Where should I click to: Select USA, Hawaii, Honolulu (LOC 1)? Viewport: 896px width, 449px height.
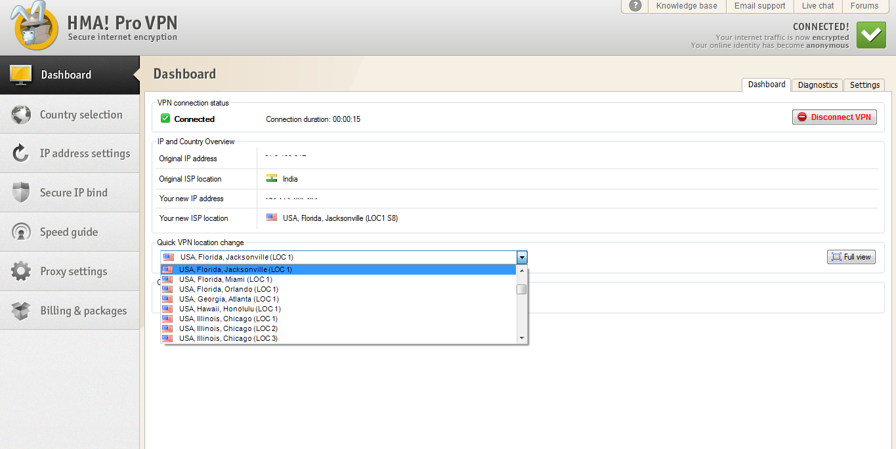click(339, 309)
